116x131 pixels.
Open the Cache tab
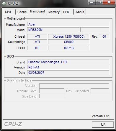[x=22, y=12]
